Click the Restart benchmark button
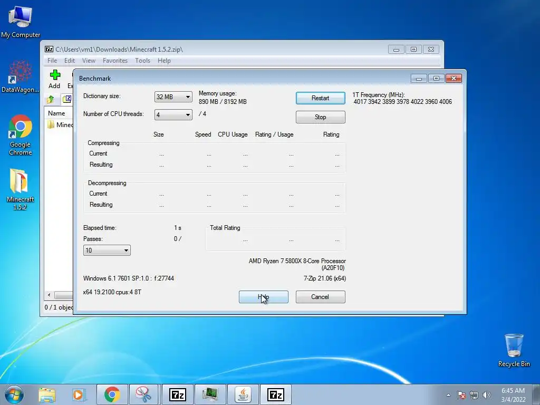Viewport: 540px width, 405px height. point(320,98)
